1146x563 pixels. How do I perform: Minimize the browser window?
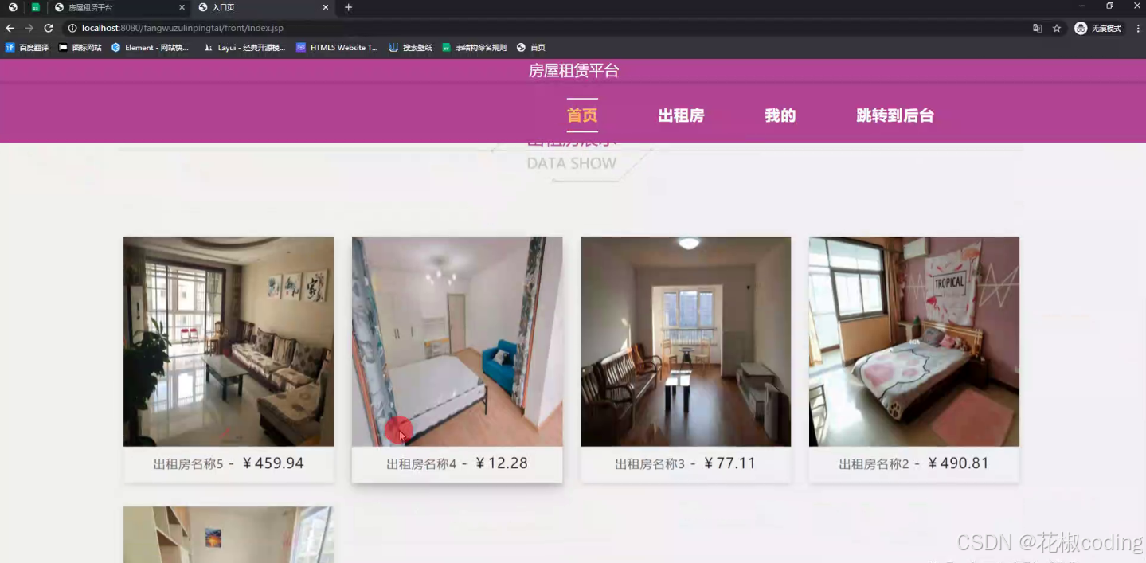tap(1081, 6)
